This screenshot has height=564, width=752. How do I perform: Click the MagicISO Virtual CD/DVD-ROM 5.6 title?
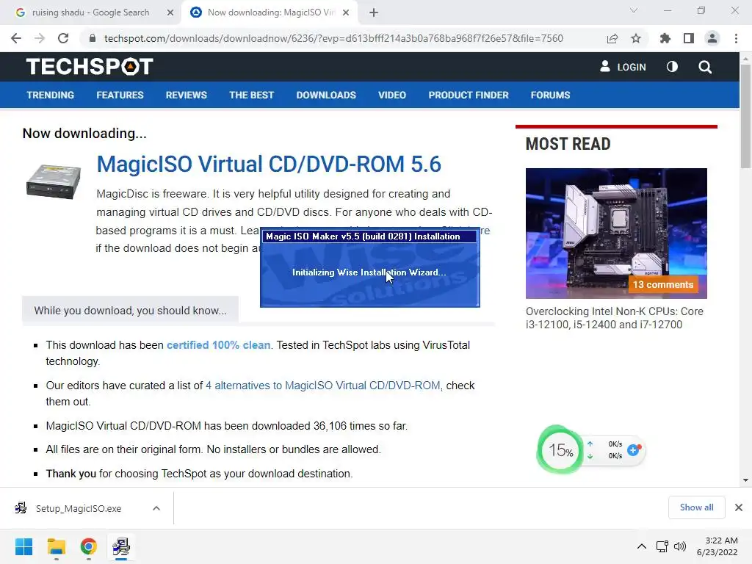[x=269, y=164]
